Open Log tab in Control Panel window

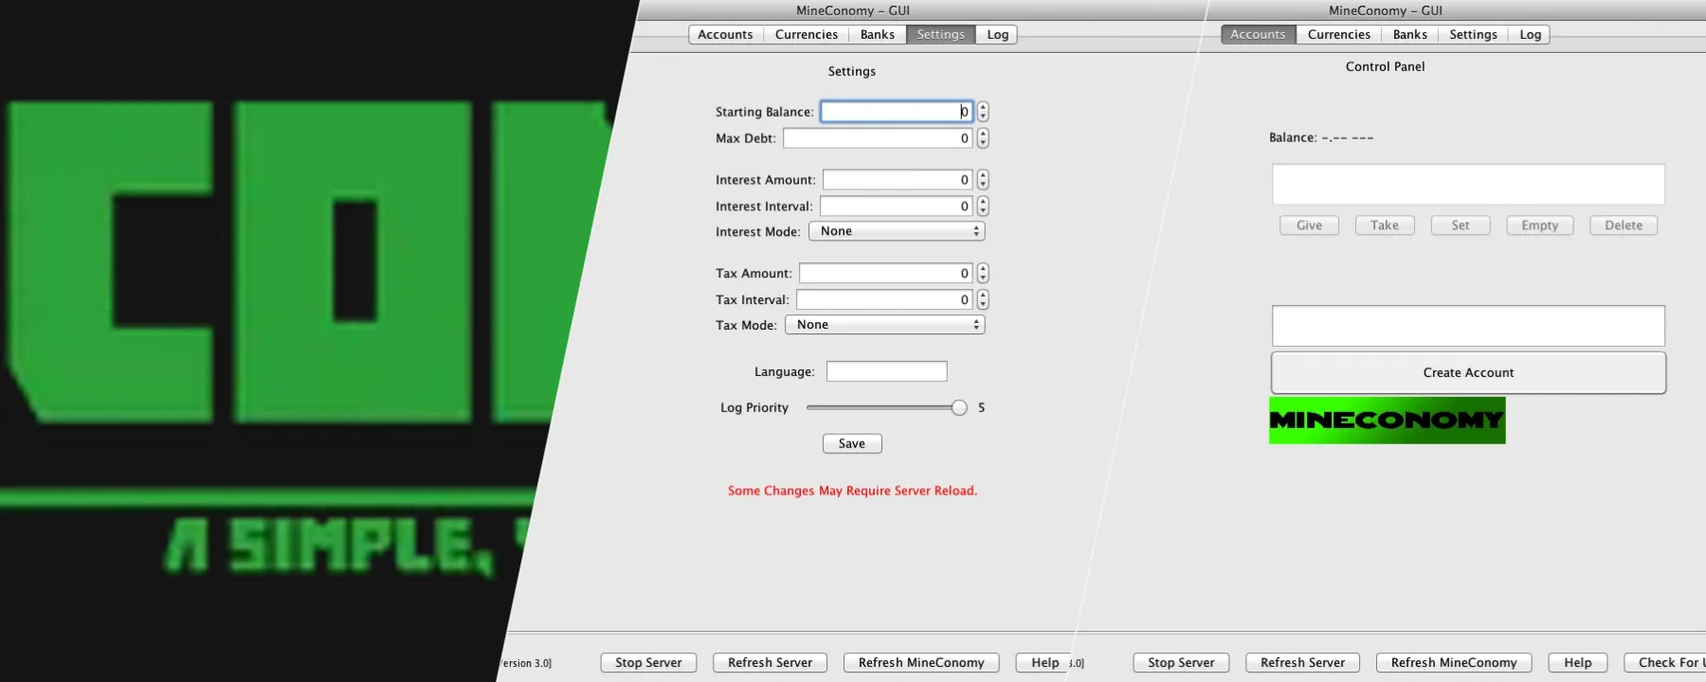pos(1530,34)
